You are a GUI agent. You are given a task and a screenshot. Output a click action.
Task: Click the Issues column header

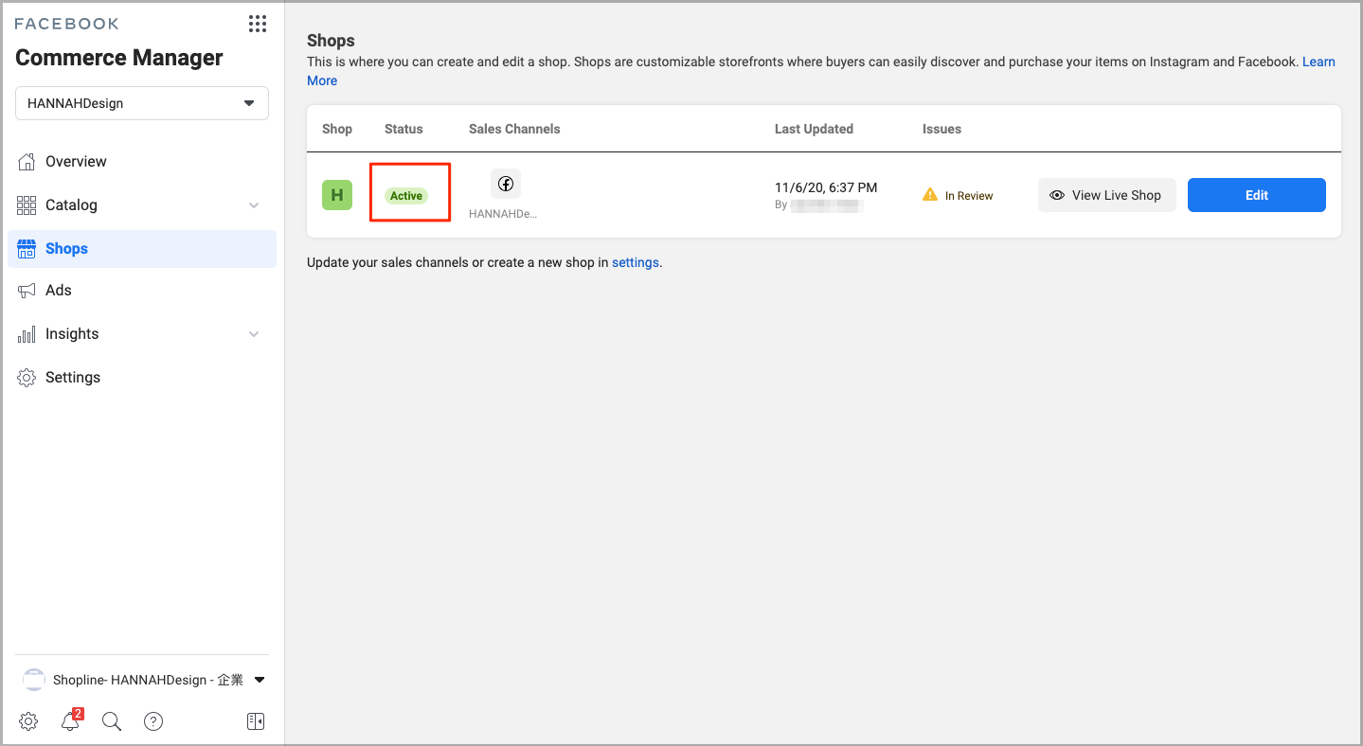(x=942, y=129)
